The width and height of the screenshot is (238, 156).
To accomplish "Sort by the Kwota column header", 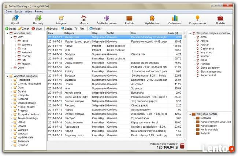I will (x=171, y=33).
